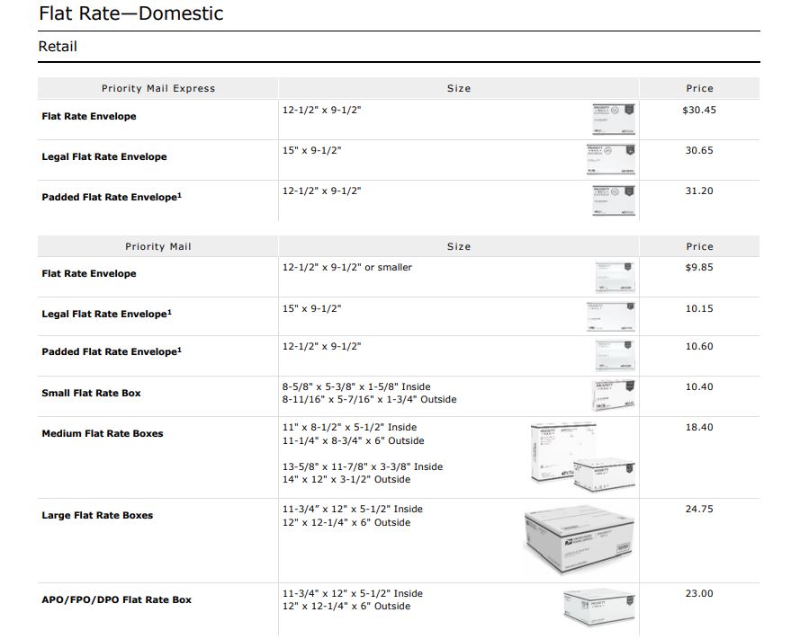This screenshot has height=639, width=800.
Task: Click the Price column header in the second table
Action: pos(700,246)
